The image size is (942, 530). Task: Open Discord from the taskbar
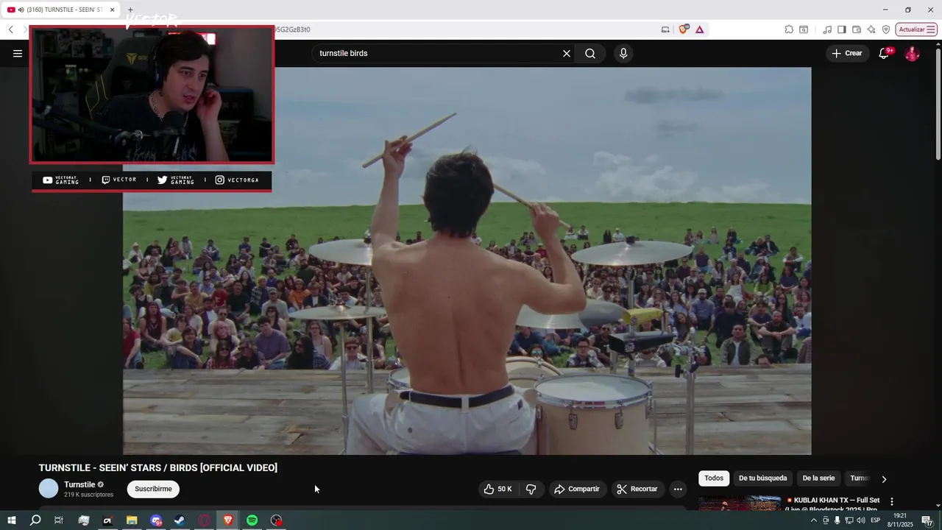pyautogui.click(x=156, y=520)
